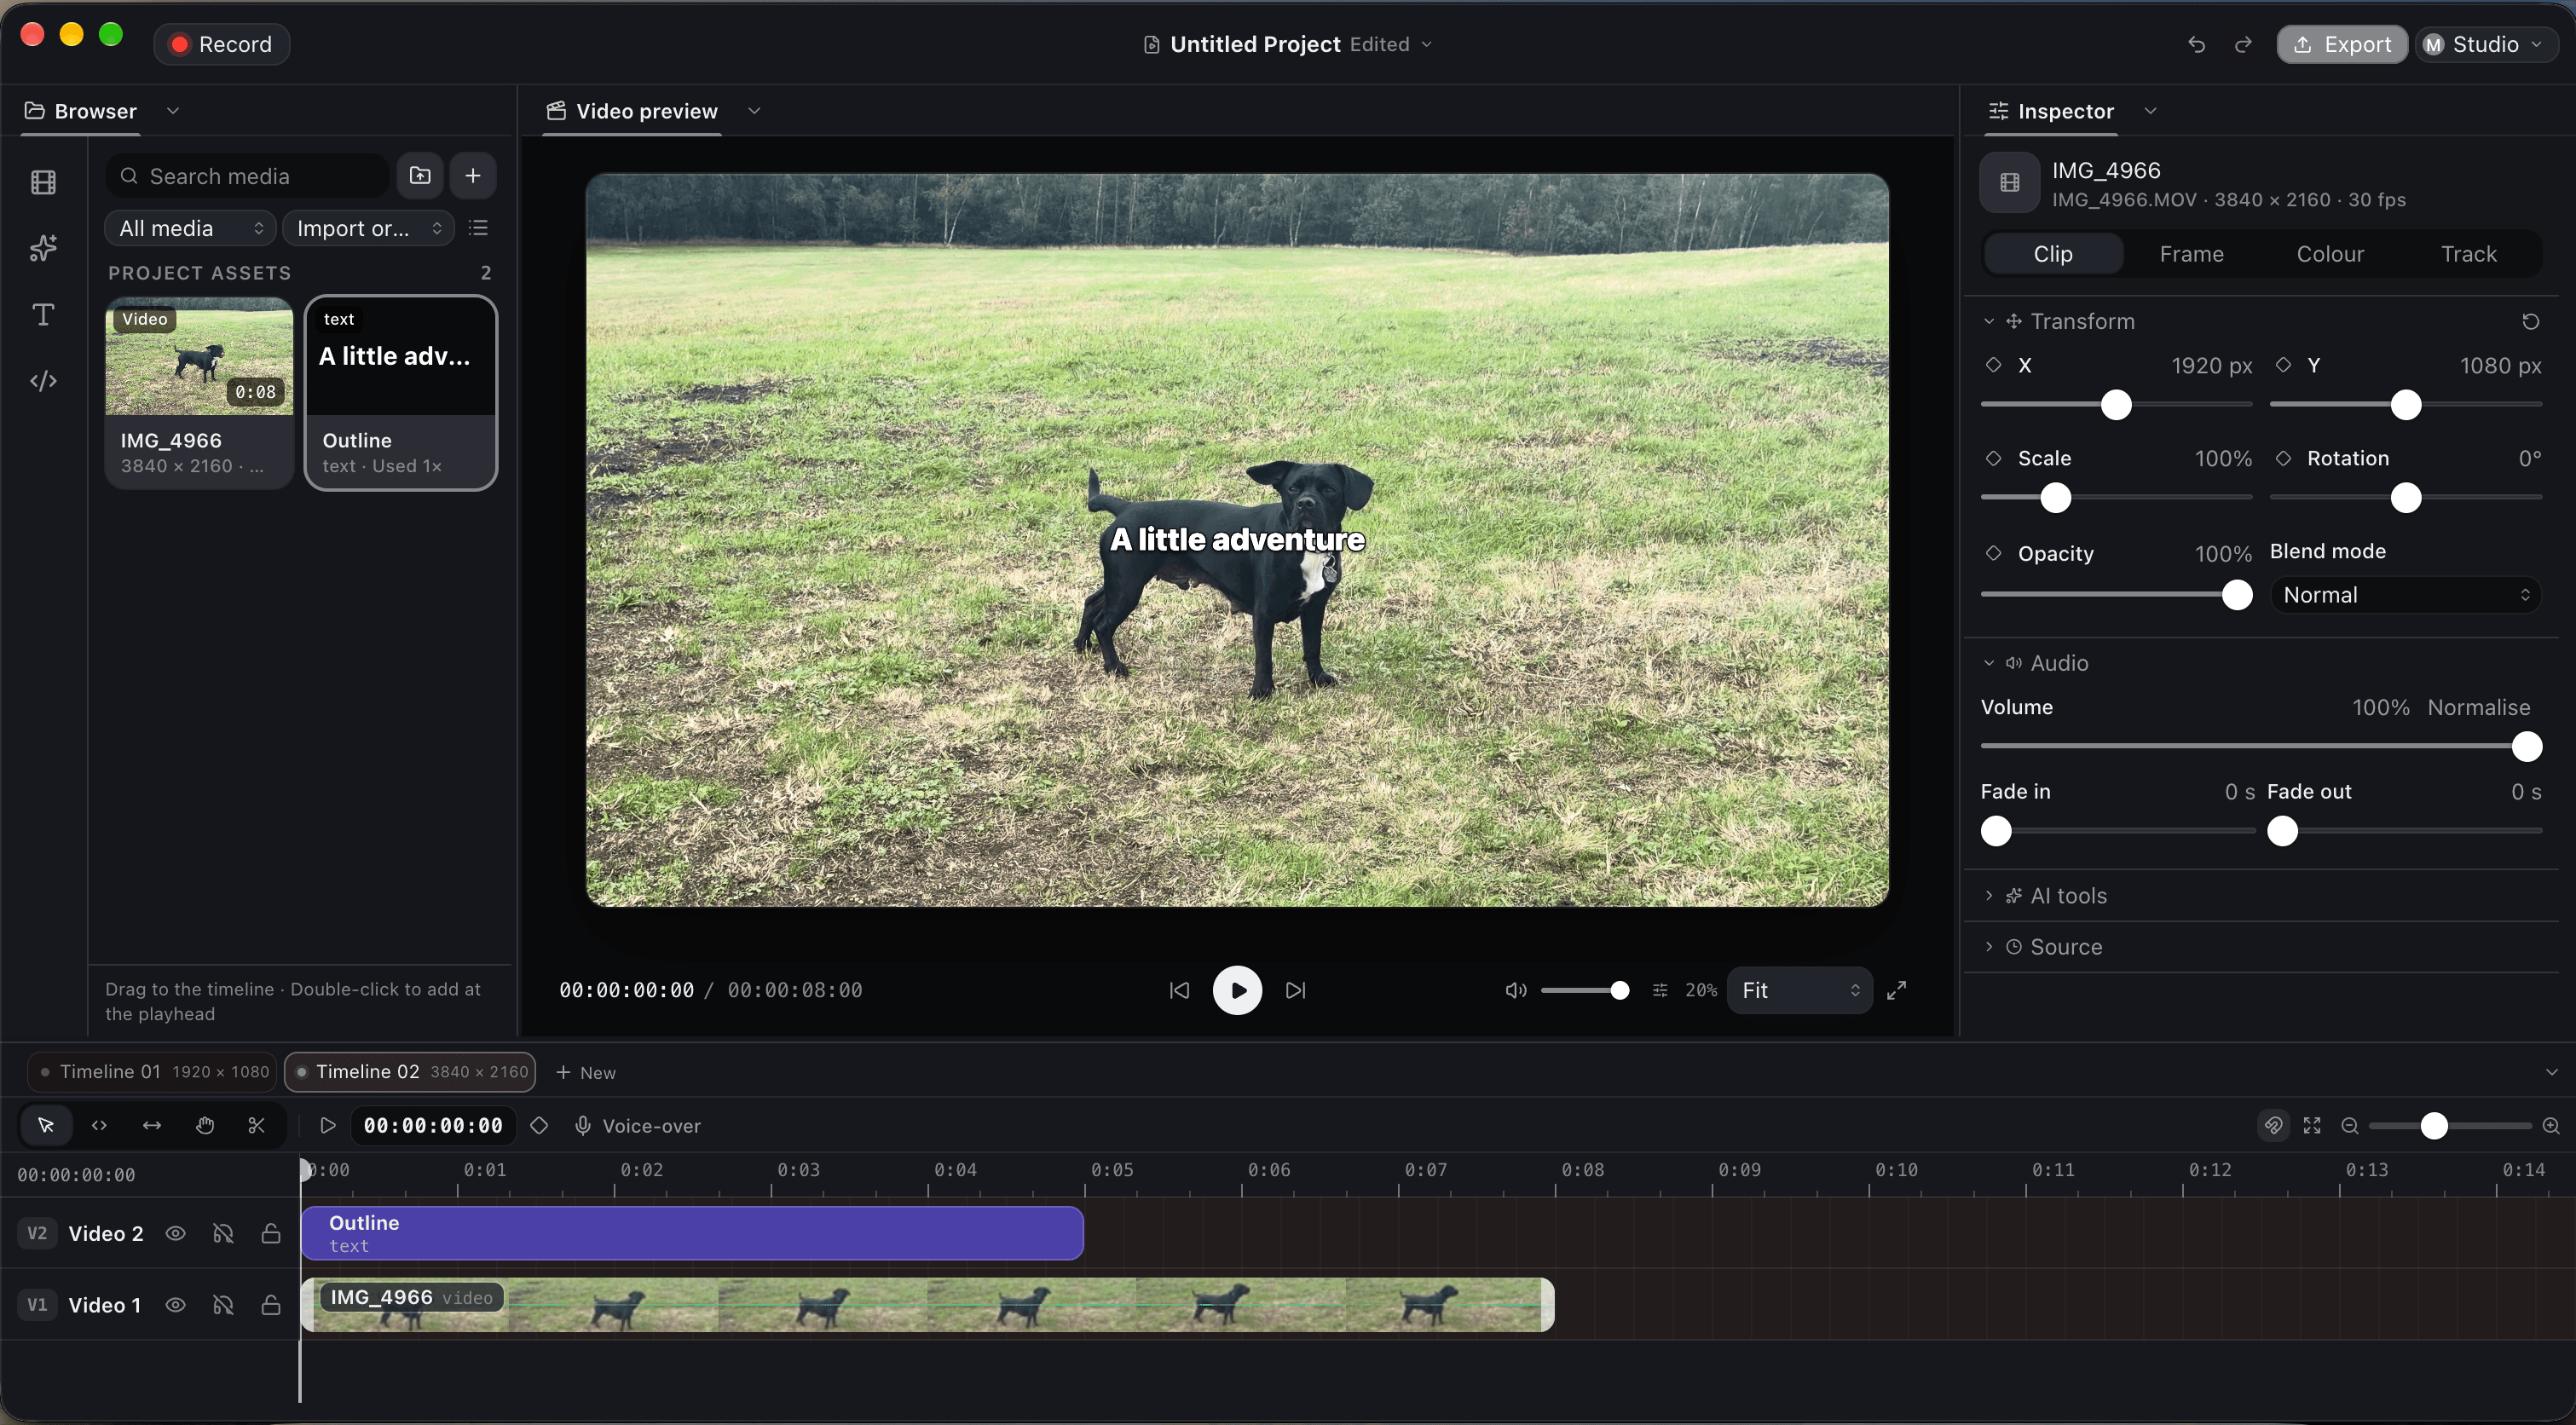
Task: Select the arrow selection tool
Action: [46, 1126]
